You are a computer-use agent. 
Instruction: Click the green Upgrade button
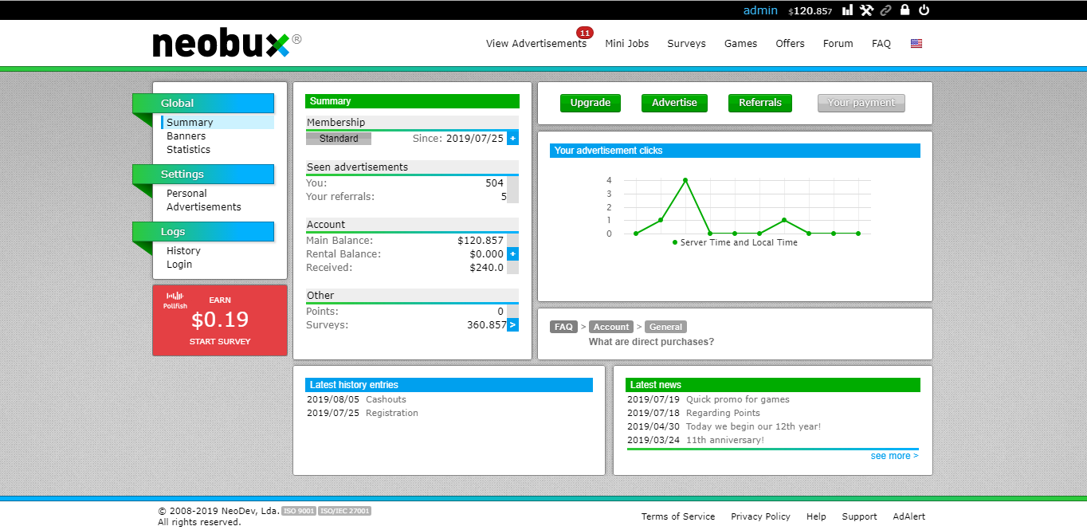click(x=591, y=103)
